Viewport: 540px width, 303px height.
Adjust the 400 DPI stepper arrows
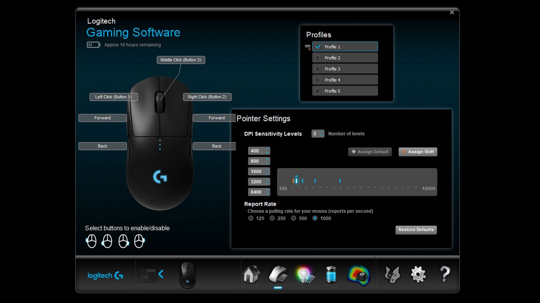click(x=267, y=151)
